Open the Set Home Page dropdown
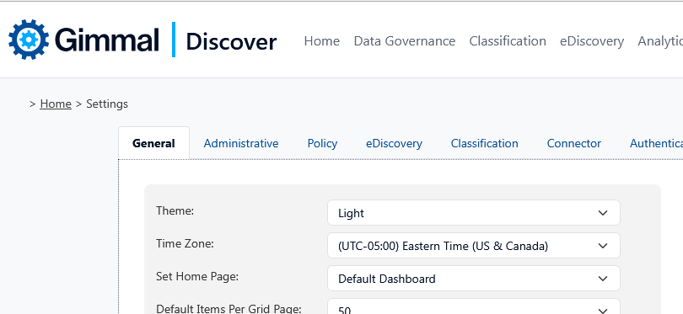This screenshot has height=314, width=683. (x=474, y=279)
